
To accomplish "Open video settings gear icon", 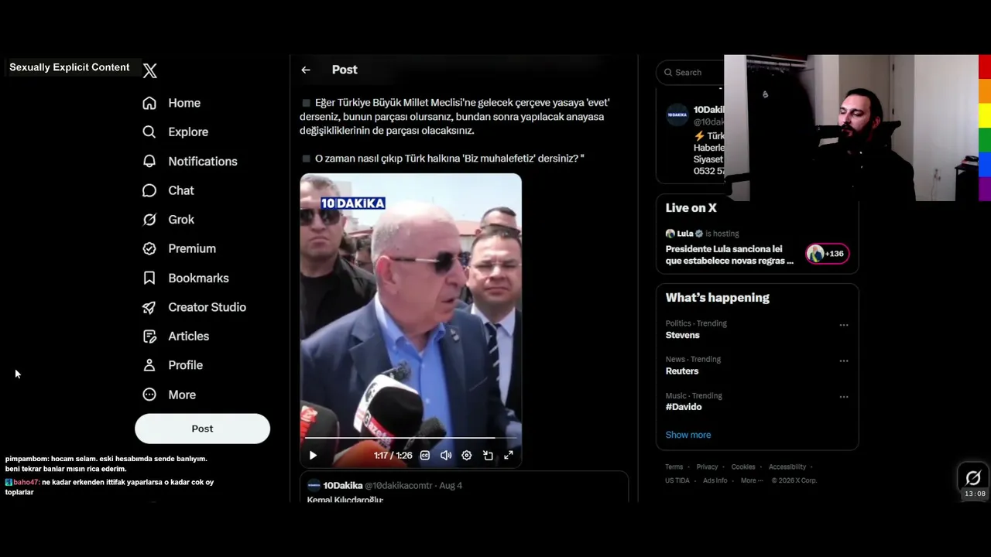I will [x=467, y=456].
